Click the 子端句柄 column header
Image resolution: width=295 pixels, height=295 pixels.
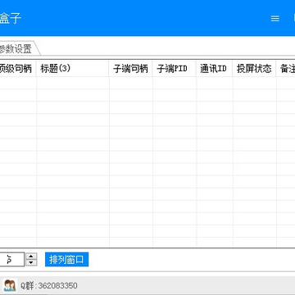point(130,68)
